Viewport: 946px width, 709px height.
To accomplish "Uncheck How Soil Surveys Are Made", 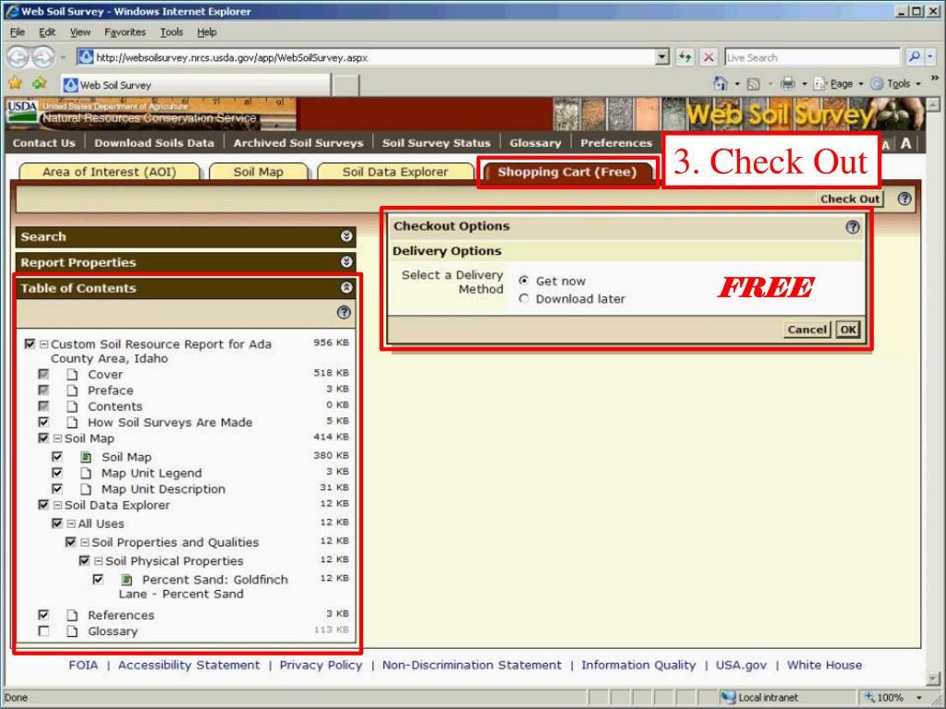I will [43, 422].
